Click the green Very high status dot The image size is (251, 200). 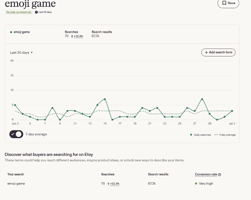196,184
